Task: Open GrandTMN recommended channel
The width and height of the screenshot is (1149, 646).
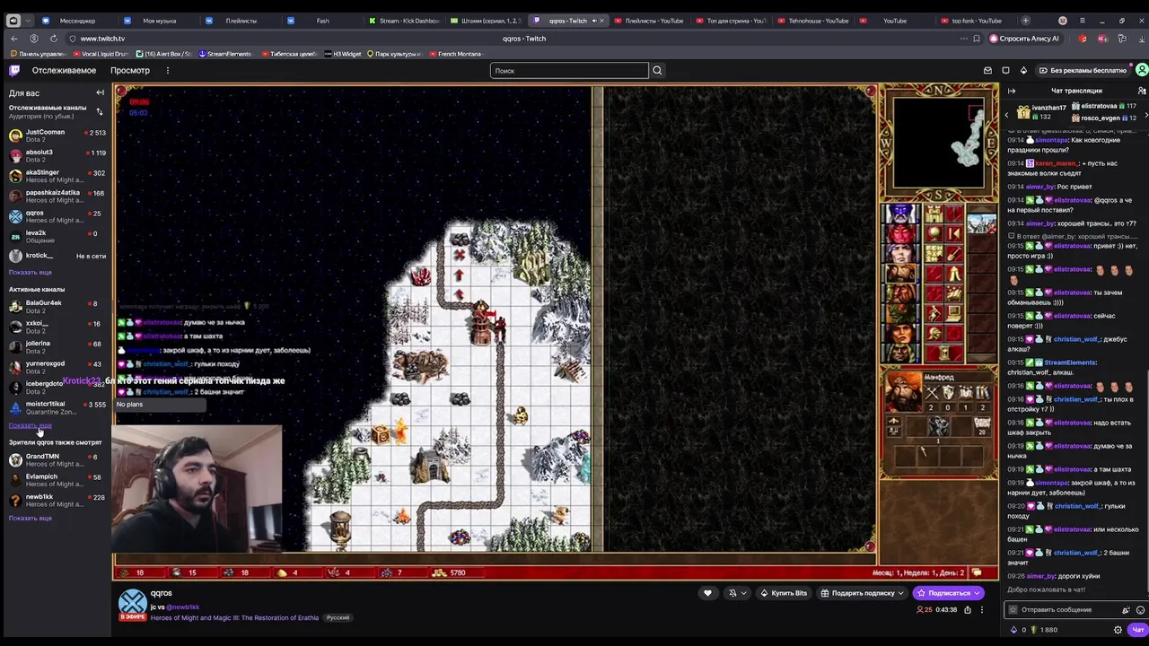Action: [x=56, y=460]
